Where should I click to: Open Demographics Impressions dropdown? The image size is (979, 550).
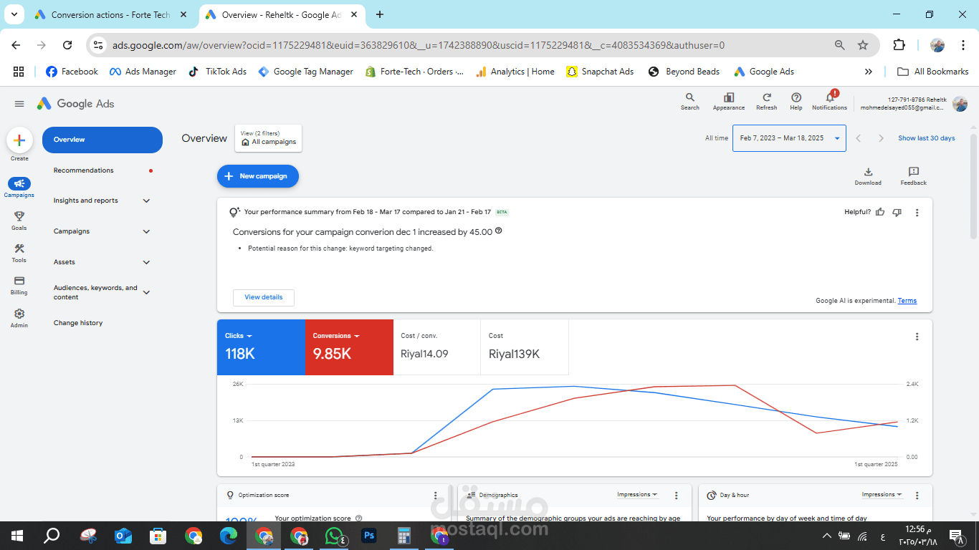(638, 495)
